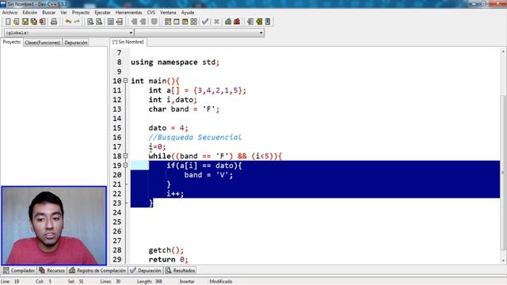Collapse the while loop fold at line 18
The image size is (507, 285).
click(x=125, y=156)
